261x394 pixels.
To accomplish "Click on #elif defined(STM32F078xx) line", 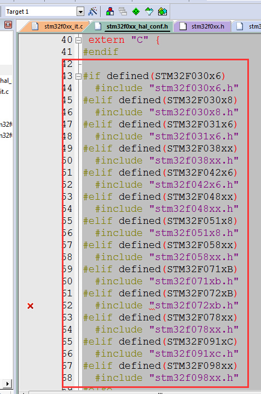I will point(160,317).
